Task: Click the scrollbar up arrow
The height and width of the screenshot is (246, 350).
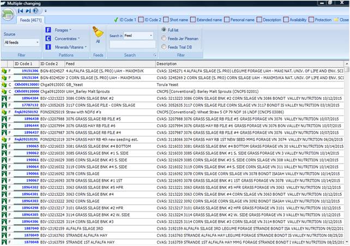Action: pos(347,64)
